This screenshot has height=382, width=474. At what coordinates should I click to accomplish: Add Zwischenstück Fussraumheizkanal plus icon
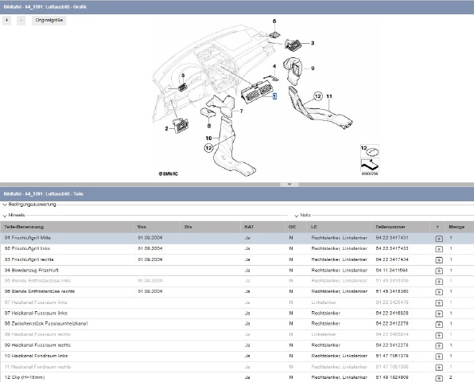click(x=439, y=325)
